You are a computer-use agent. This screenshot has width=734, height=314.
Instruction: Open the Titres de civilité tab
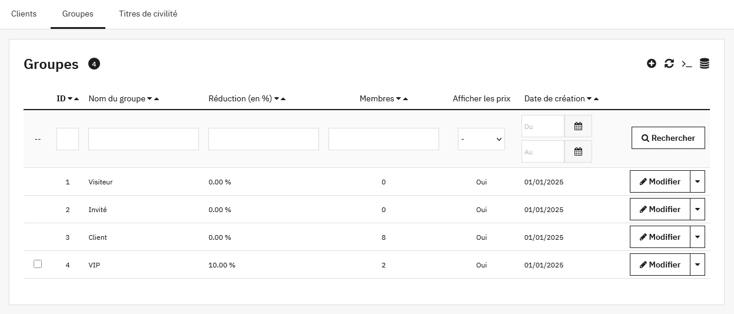coord(148,14)
